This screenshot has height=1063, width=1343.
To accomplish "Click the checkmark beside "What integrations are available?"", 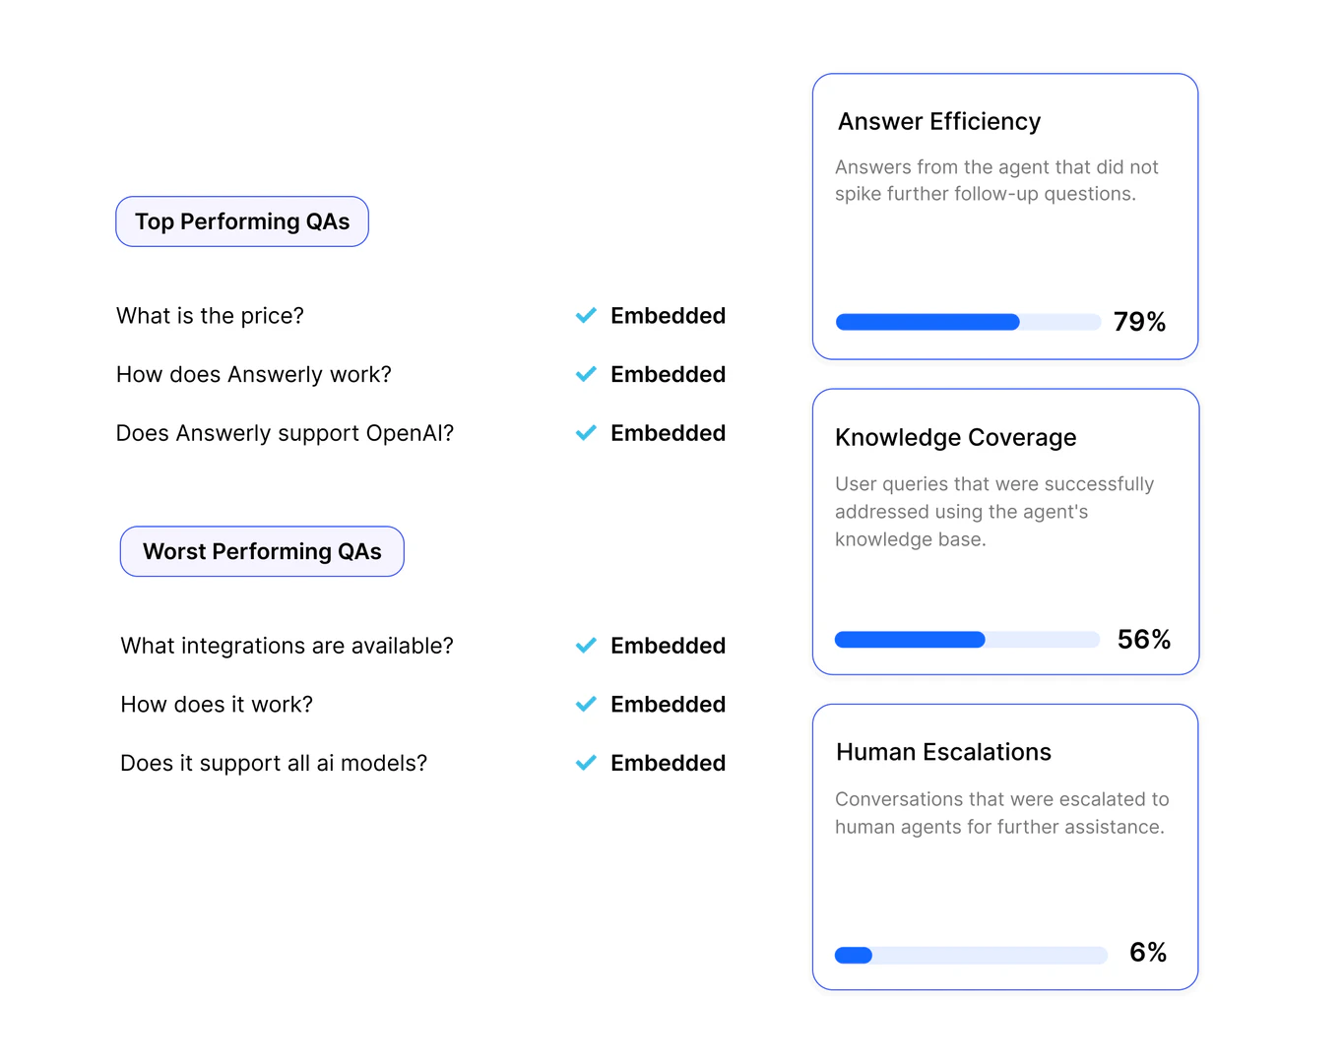I will point(585,646).
